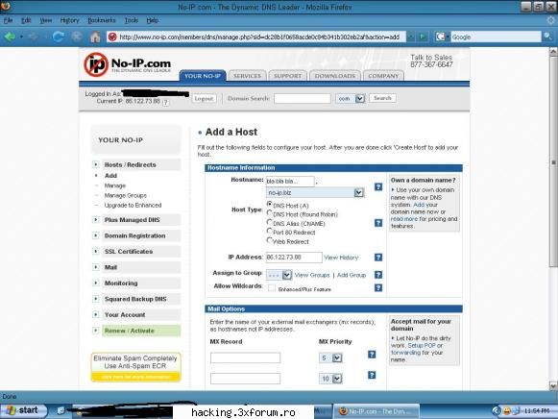558x419 pixels.
Task: Expand Hosts / Redirects sidebar section
Action: [x=95, y=164]
